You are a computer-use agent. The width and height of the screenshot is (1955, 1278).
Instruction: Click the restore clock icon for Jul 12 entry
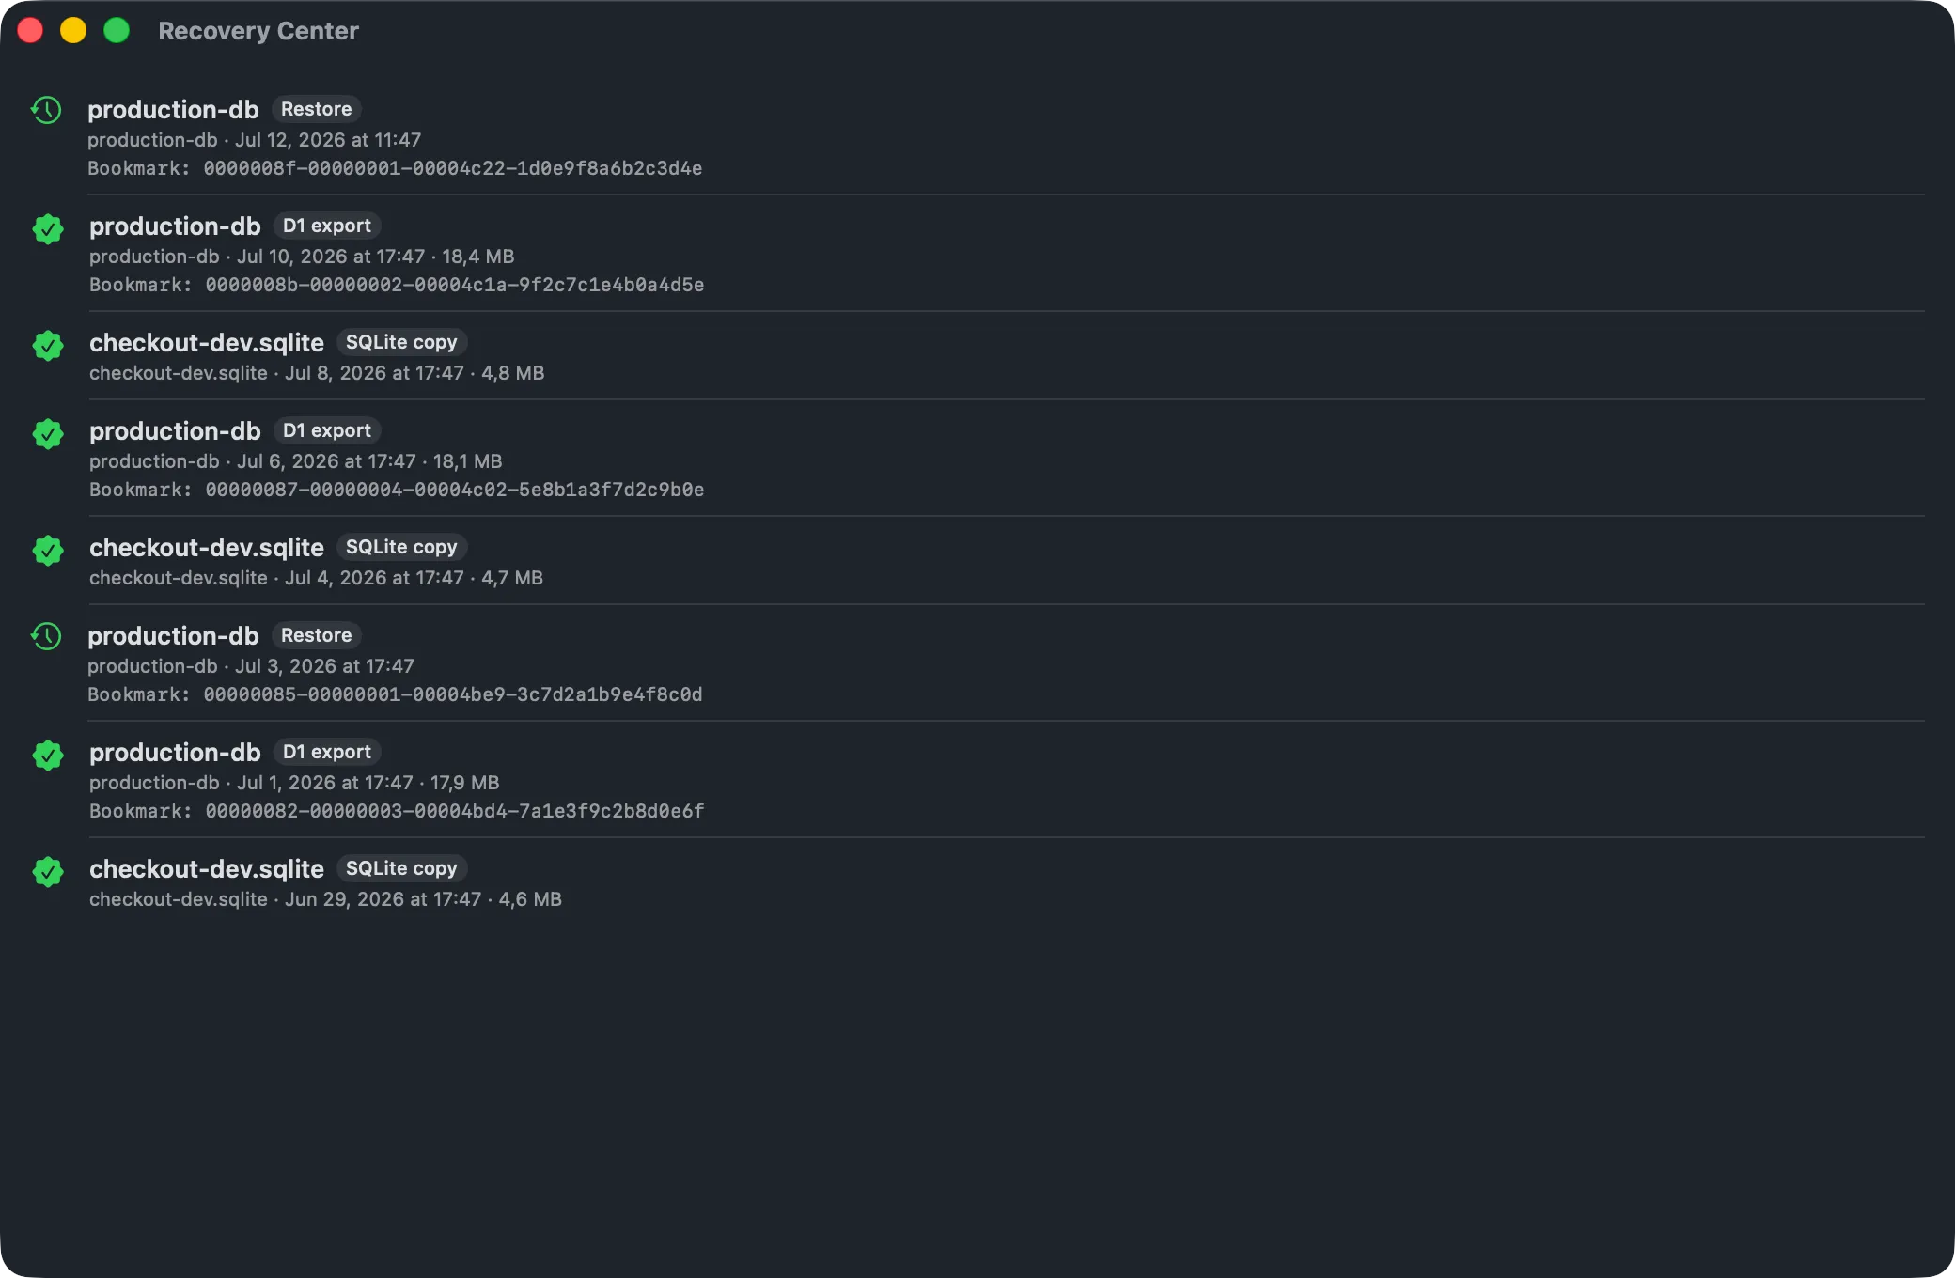[46, 110]
